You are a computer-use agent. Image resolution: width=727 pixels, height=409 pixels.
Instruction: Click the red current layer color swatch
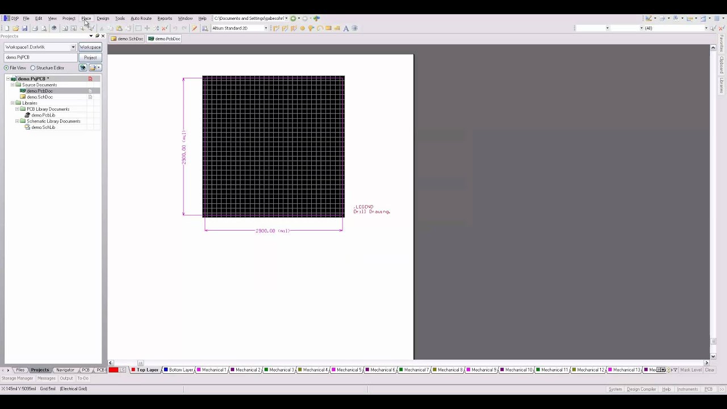coord(114,370)
